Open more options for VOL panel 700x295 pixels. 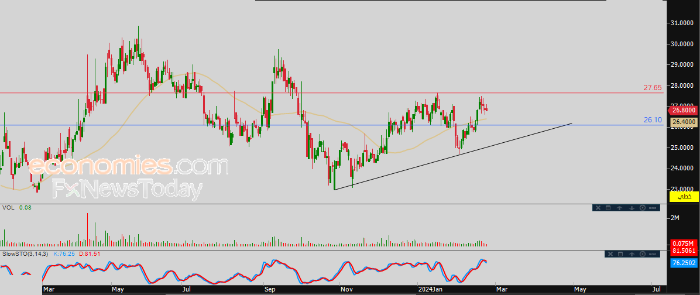[x=652, y=208]
